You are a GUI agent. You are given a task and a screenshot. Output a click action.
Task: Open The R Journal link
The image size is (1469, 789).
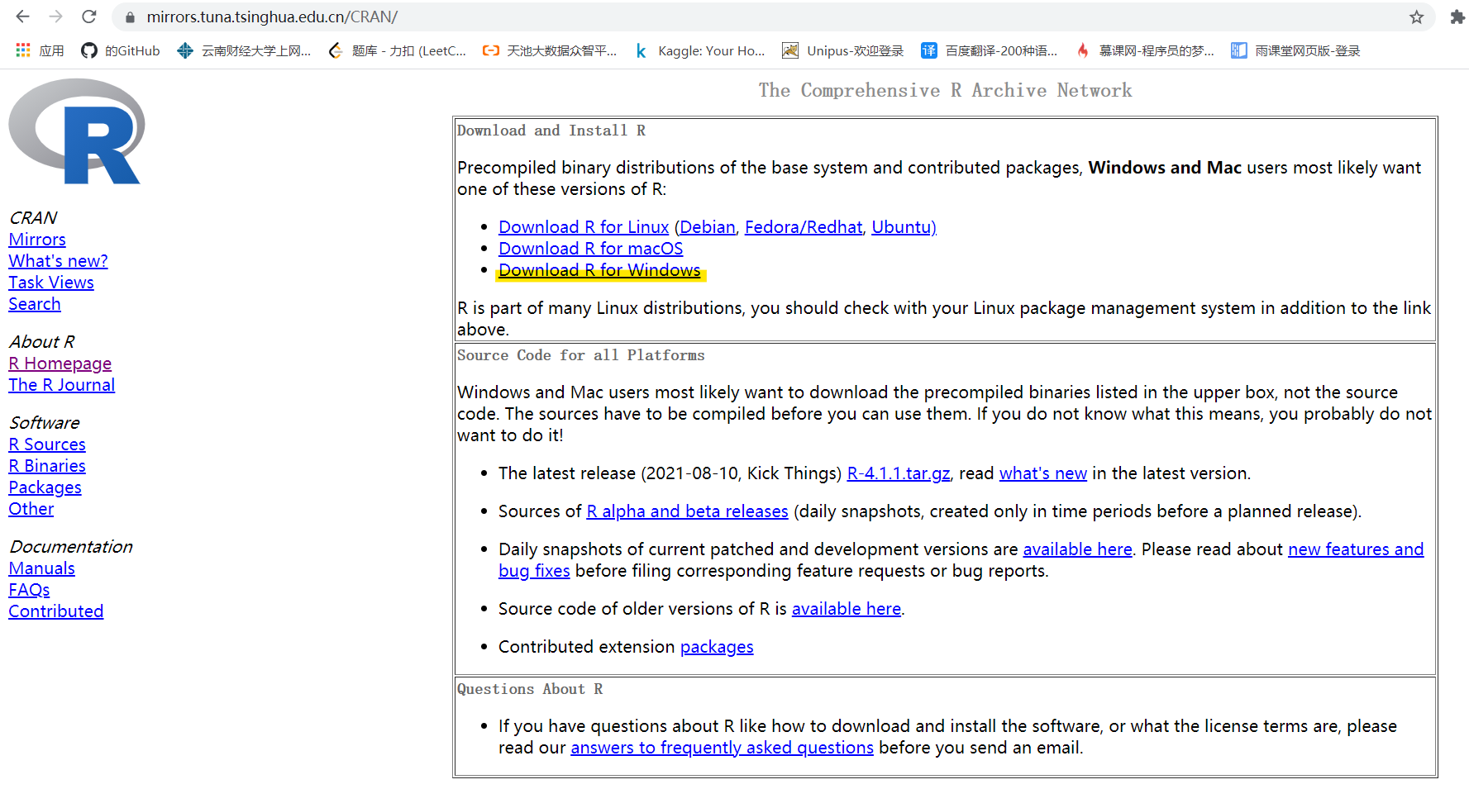(x=61, y=385)
